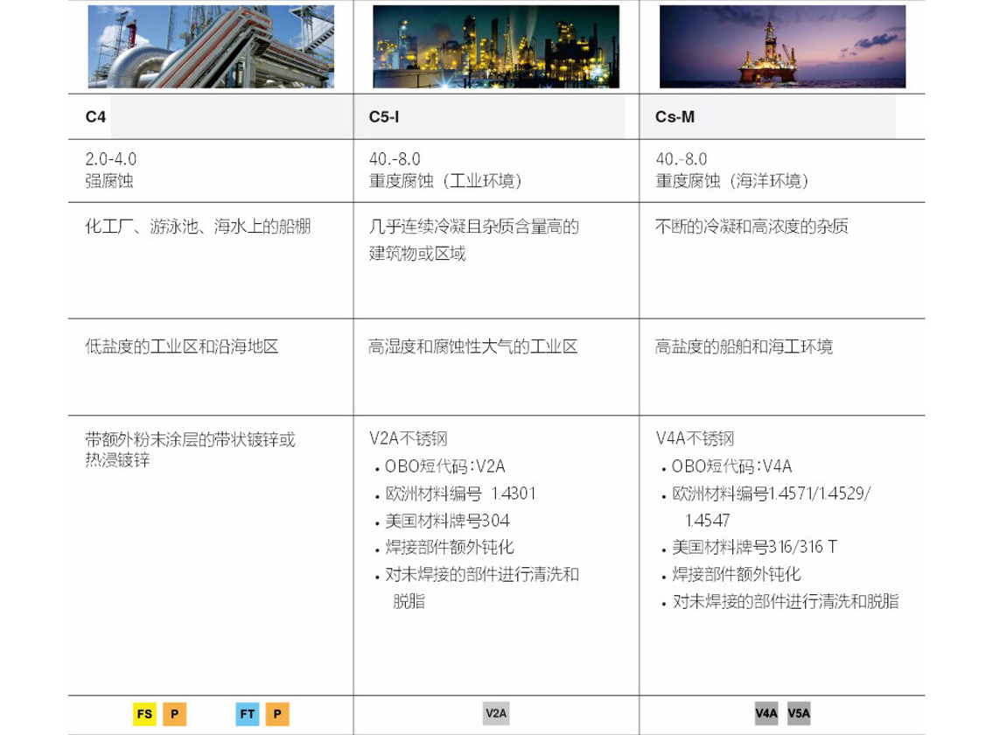Image resolution: width=993 pixels, height=735 pixels.
Task: Click the C4 column header
Action: pos(95,116)
